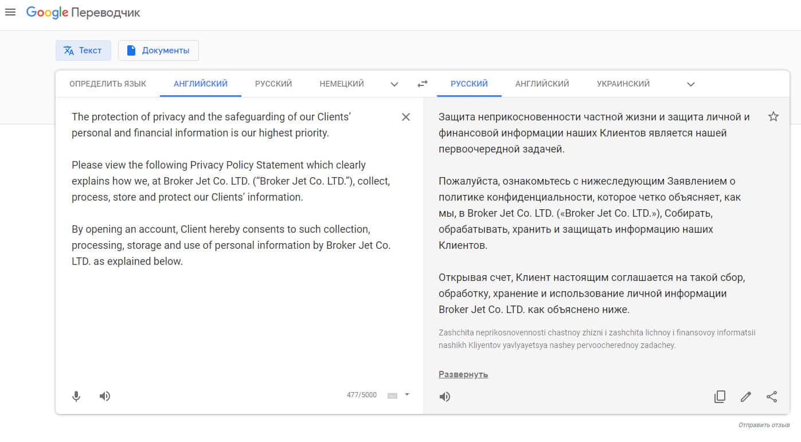Save translation with star icon
The height and width of the screenshot is (442, 801).
[x=773, y=117]
